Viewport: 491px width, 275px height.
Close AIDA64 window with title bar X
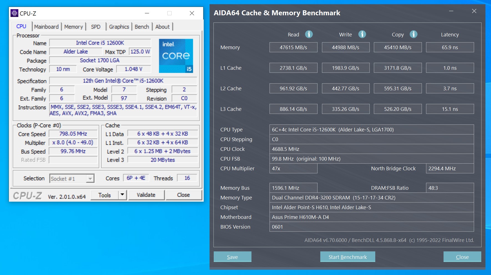coord(474,11)
